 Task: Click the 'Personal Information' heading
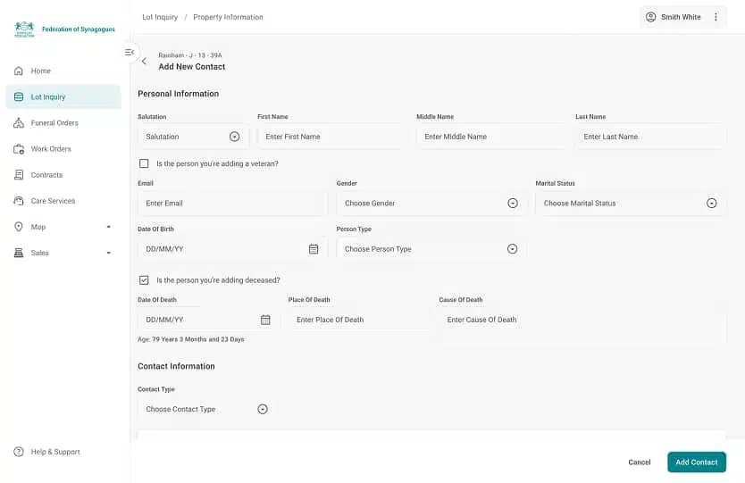point(178,94)
